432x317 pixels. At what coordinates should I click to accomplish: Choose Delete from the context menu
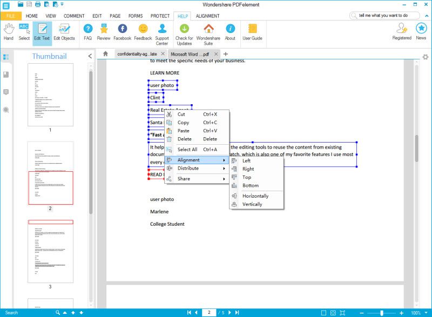click(x=197, y=139)
